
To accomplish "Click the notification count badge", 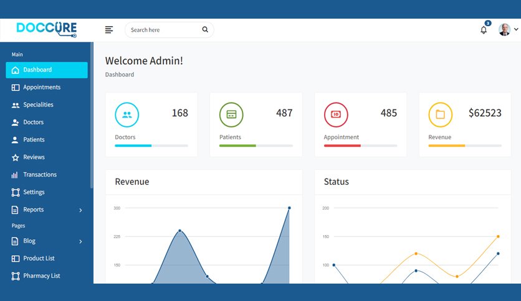I will pos(488,23).
